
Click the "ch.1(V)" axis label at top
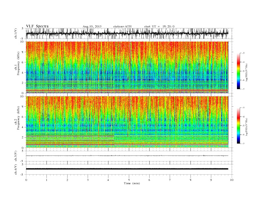16,33
